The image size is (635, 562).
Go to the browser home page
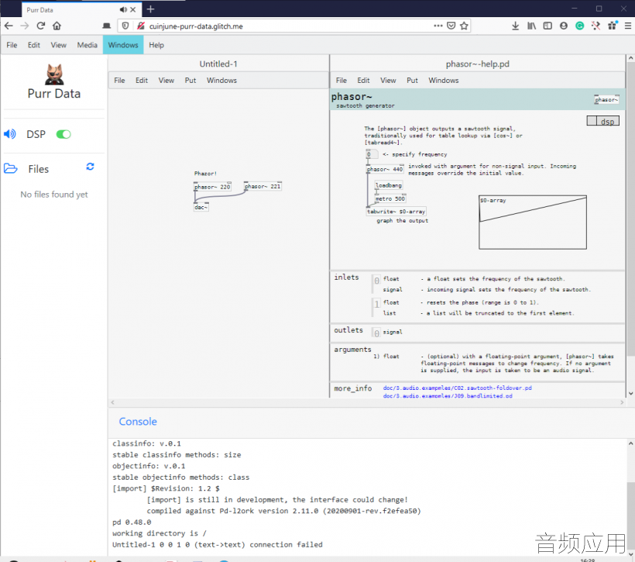click(x=57, y=26)
